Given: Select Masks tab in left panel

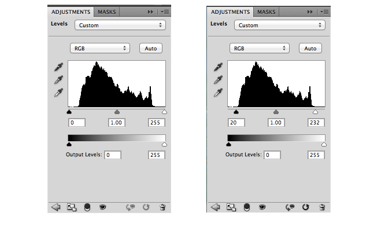Looking at the screenshot, I should [x=106, y=12].
